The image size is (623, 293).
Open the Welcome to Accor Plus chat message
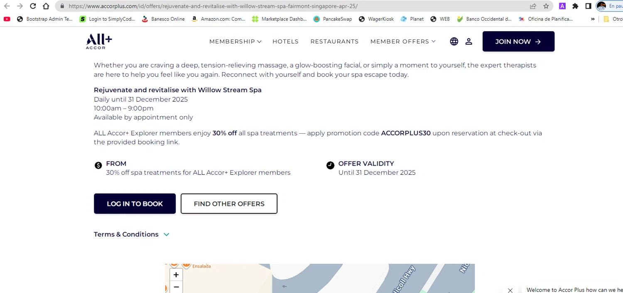[574, 290]
